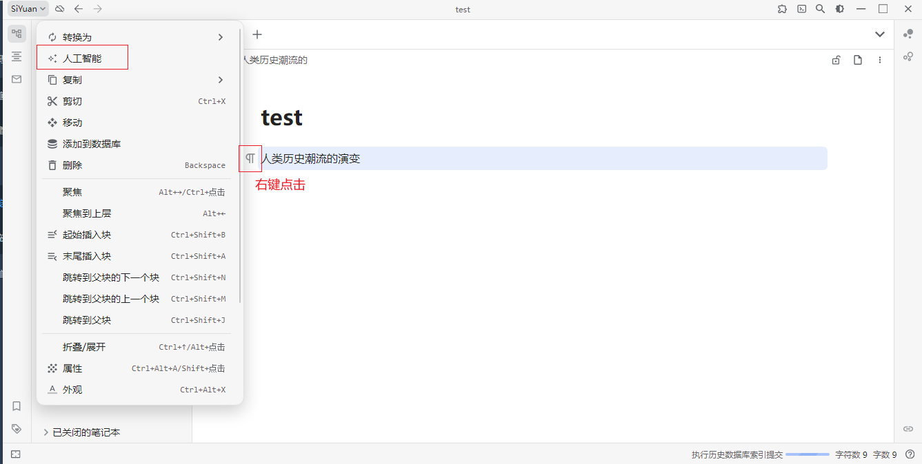Click the context menu scrollbar
Image resolution: width=922 pixels, height=464 pixels.
click(x=240, y=165)
